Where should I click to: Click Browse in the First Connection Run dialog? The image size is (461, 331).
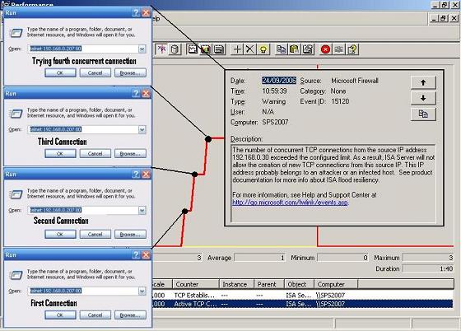(130, 315)
